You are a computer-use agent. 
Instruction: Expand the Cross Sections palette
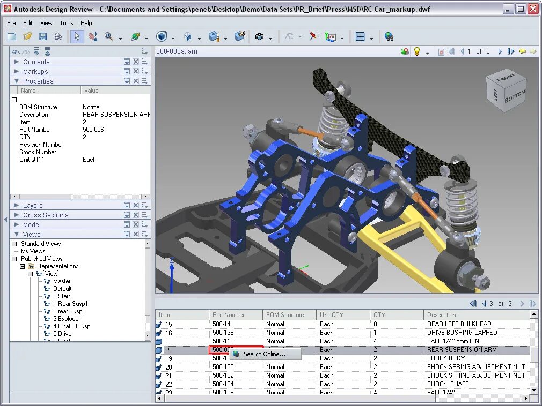[x=16, y=215]
